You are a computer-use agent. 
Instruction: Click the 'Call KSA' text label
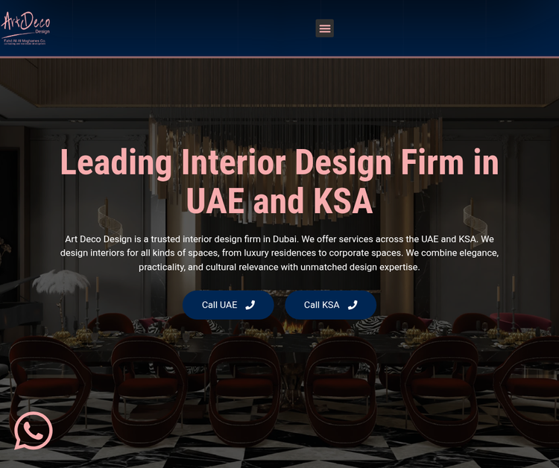[x=321, y=305]
